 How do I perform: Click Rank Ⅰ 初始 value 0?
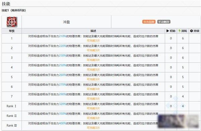coord(171,106)
